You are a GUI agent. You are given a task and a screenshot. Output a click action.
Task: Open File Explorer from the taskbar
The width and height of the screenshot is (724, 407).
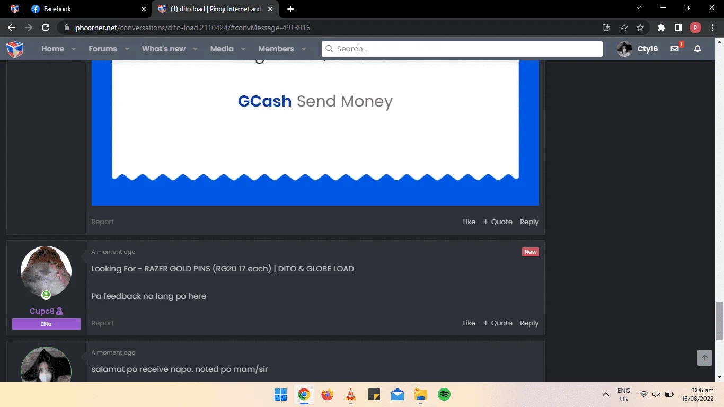(420, 394)
